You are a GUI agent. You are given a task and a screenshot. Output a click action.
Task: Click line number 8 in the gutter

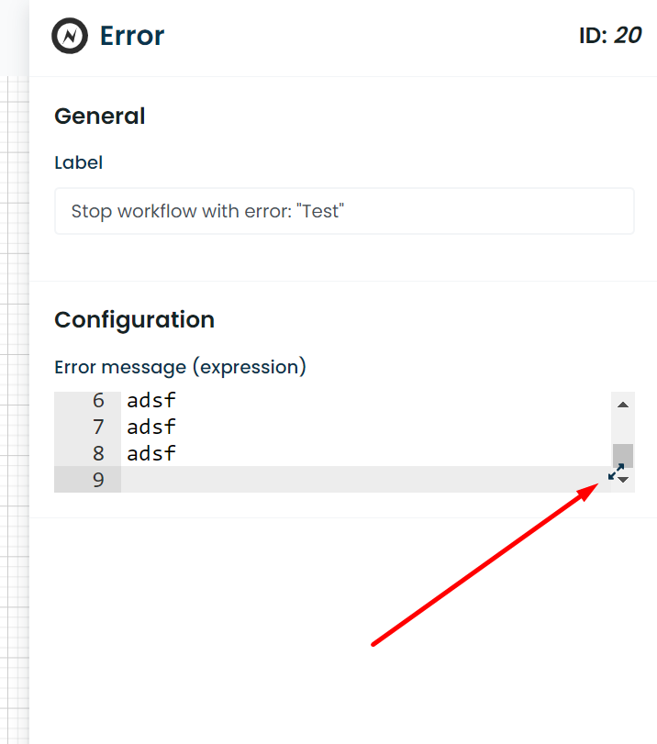click(x=97, y=452)
